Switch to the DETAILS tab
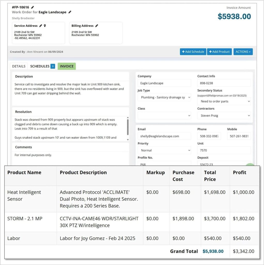The height and width of the screenshot is (265, 264). click(x=19, y=66)
